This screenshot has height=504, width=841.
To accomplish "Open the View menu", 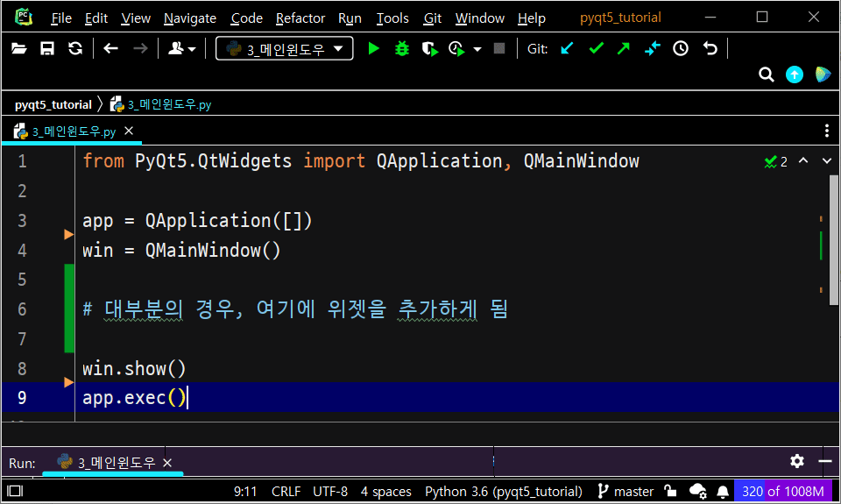I will 135,18.
